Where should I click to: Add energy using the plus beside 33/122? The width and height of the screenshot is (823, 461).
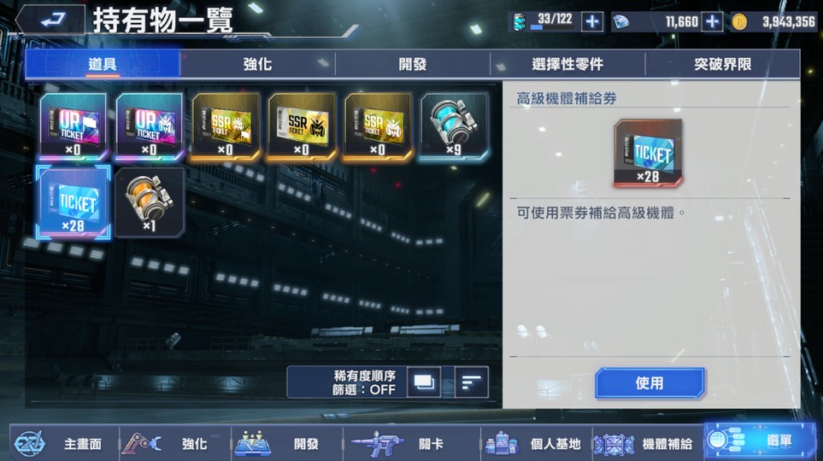pyautogui.click(x=592, y=22)
